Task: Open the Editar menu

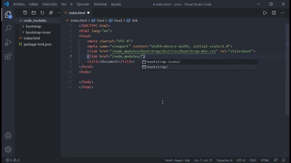Action: click(33, 4)
